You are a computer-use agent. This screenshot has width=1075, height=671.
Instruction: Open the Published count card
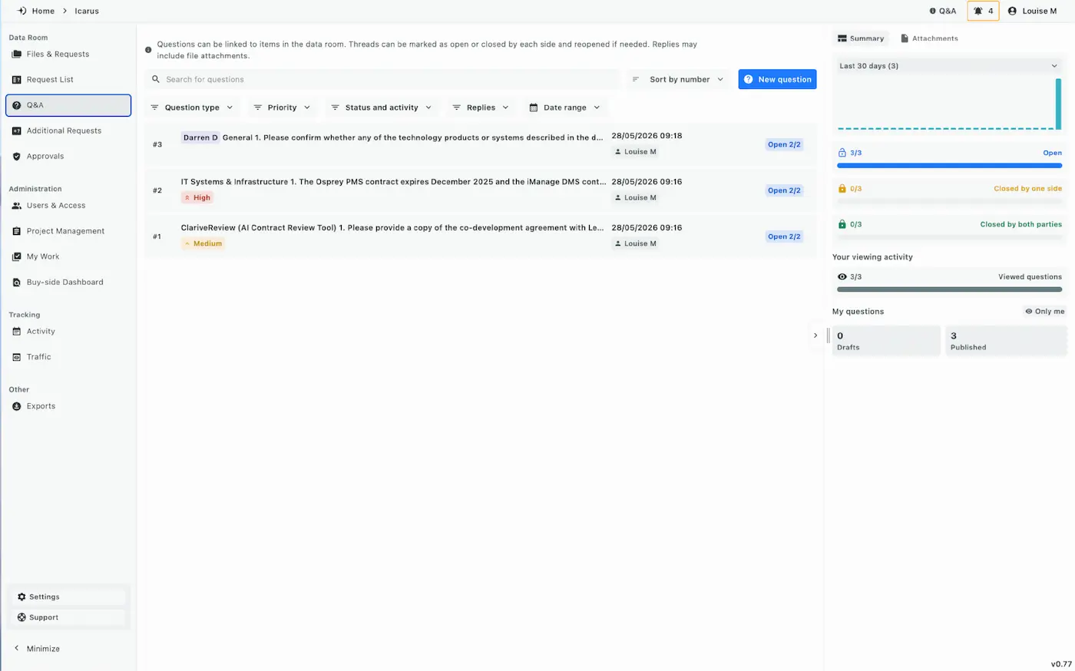tap(1006, 341)
